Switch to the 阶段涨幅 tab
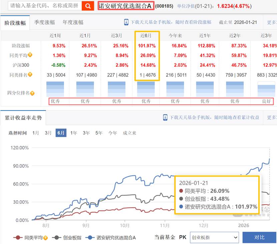The image size is (277, 244). [x=15, y=23]
